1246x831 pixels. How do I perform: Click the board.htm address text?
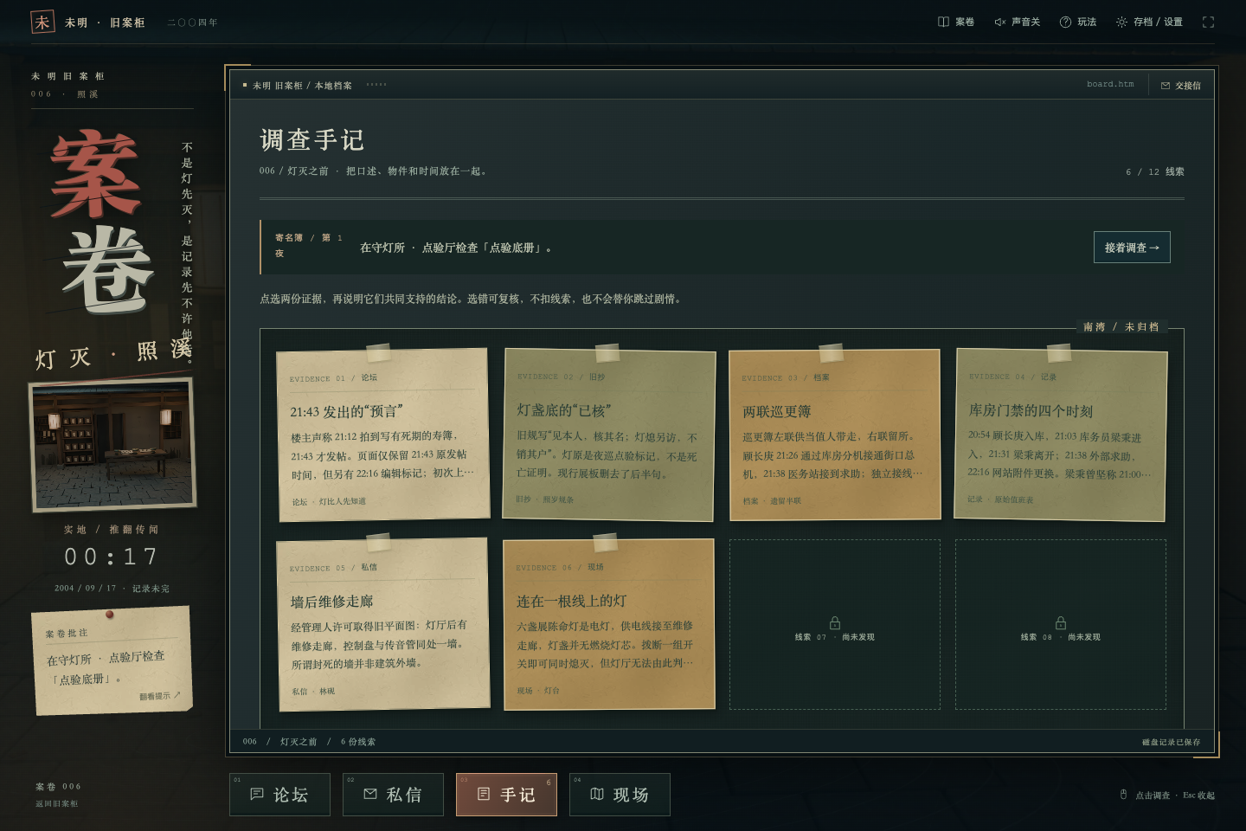pos(1110,85)
